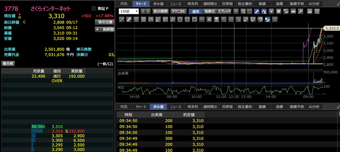
Task: Select bid price 3,295 in order book
Action: (57, 145)
